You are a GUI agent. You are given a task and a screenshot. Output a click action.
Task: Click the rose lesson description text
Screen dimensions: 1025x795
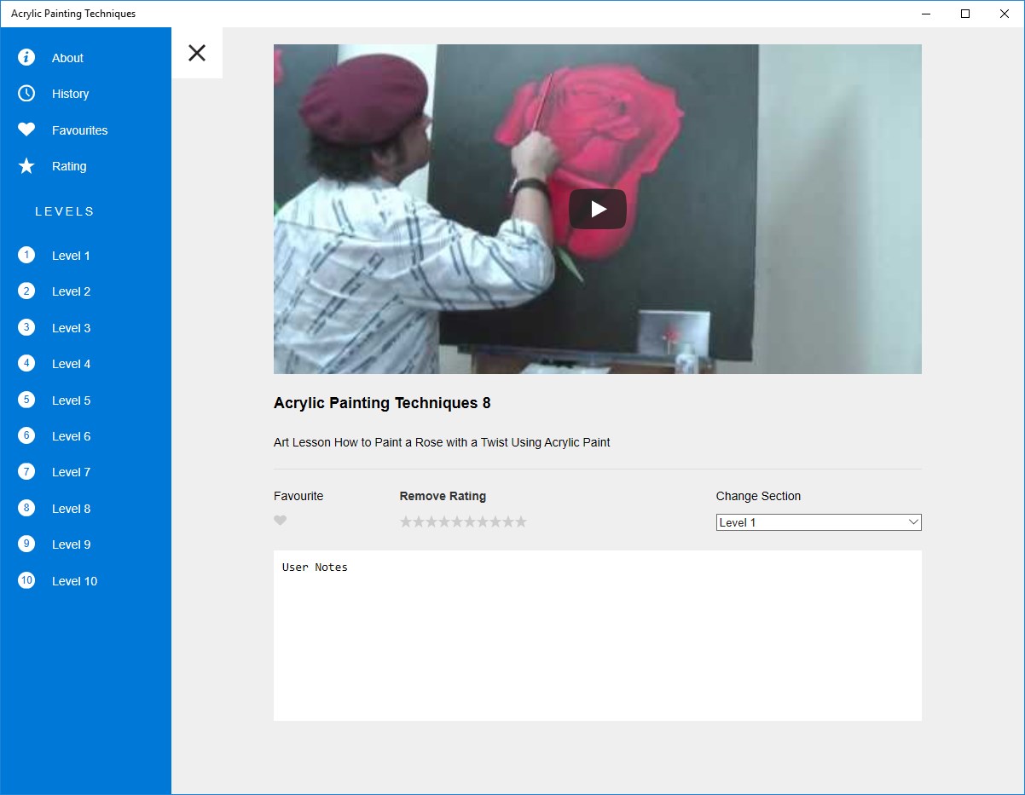[x=442, y=442]
